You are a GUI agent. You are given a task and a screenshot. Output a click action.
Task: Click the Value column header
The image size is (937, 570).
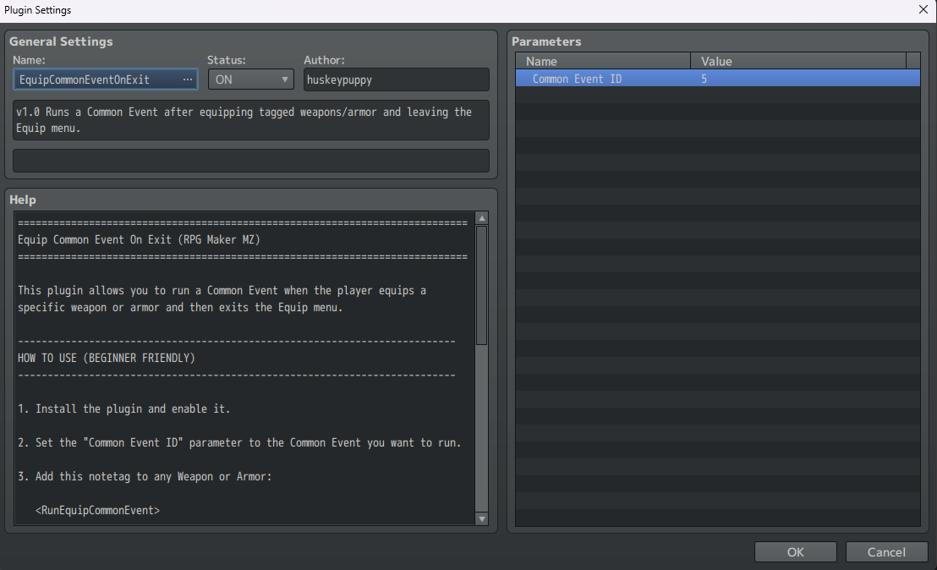[798, 61]
